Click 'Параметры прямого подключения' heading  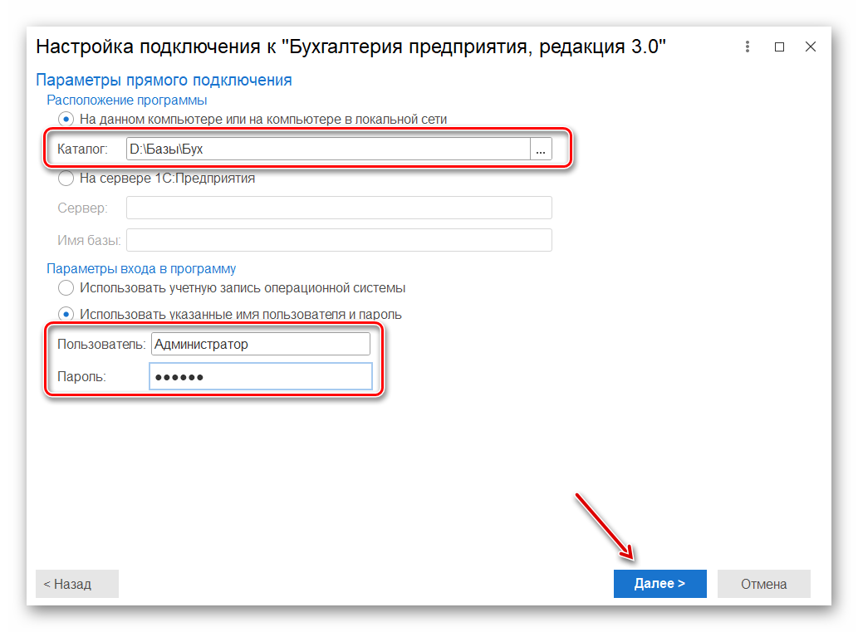164,80
